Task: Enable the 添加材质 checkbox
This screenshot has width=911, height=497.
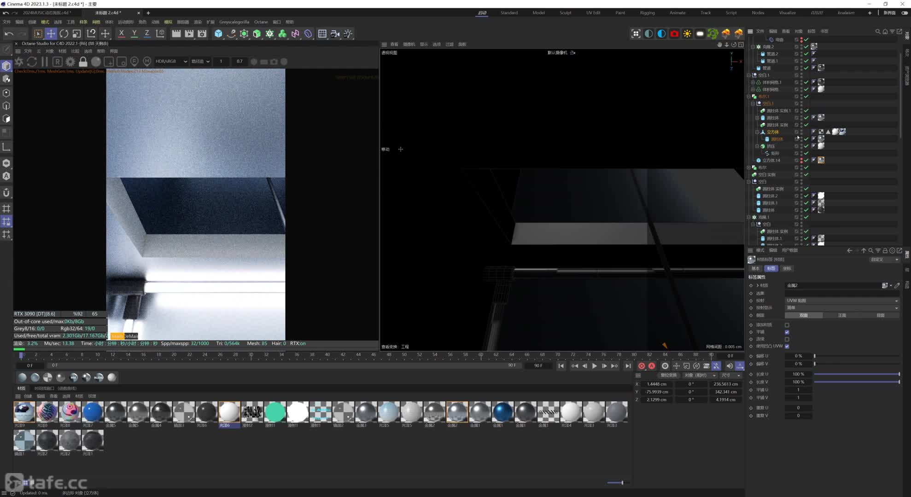Action: (787, 325)
